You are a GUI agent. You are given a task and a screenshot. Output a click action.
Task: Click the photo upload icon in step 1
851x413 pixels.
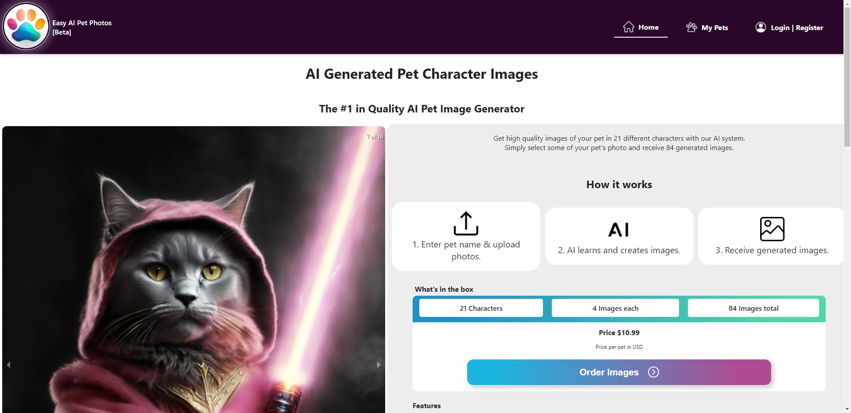465,223
